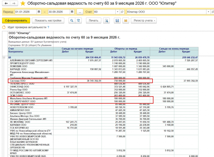Viewport: 214px width, 157px height.
Task: Select row ЛЕ МОНЛИД ООО
Action: tap(20, 122)
